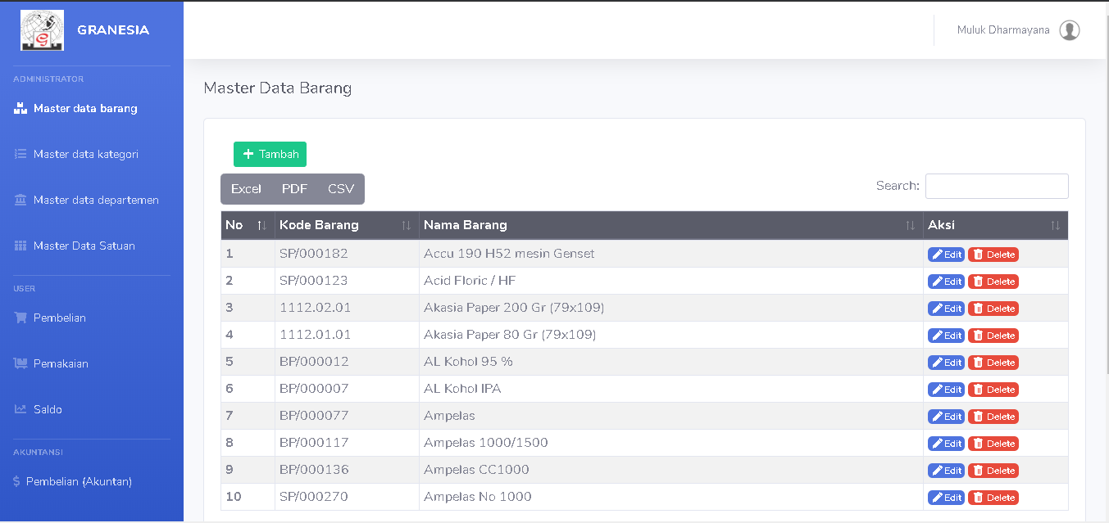The height and width of the screenshot is (523, 1109).
Task: Delete the AL Kohol 95 % row
Action: (x=993, y=363)
